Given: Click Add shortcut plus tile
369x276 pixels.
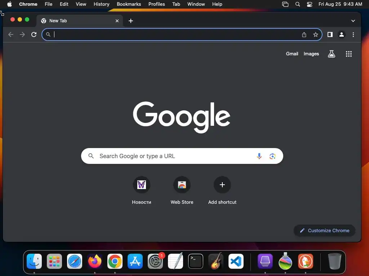Looking at the screenshot, I should [x=222, y=190].
